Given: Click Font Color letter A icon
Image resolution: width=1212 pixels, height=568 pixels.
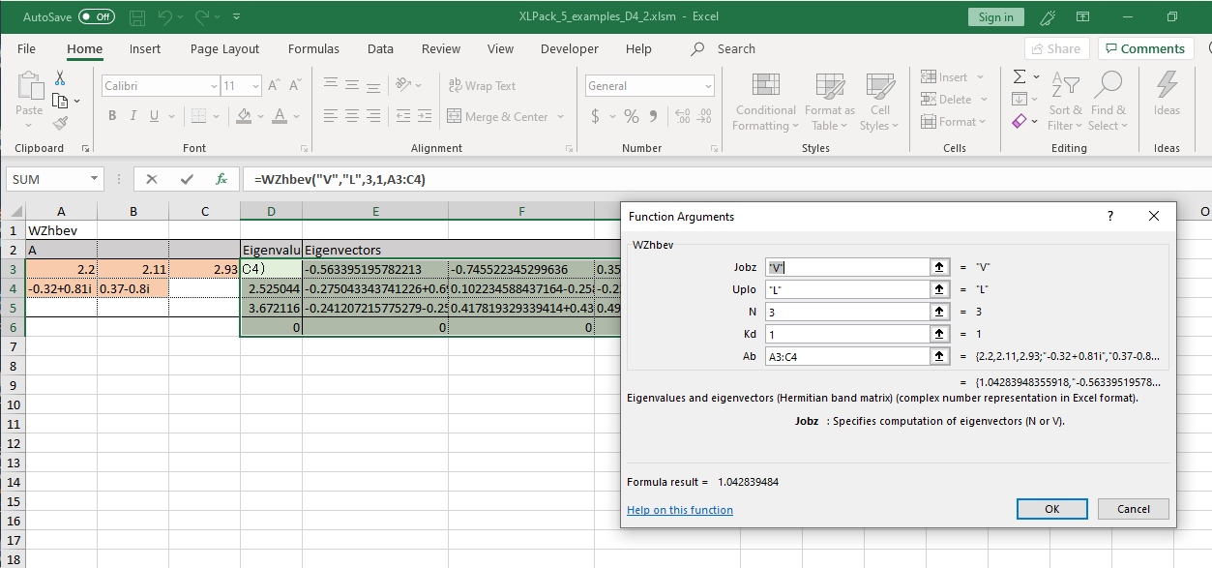Looking at the screenshot, I should [x=280, y=116].
